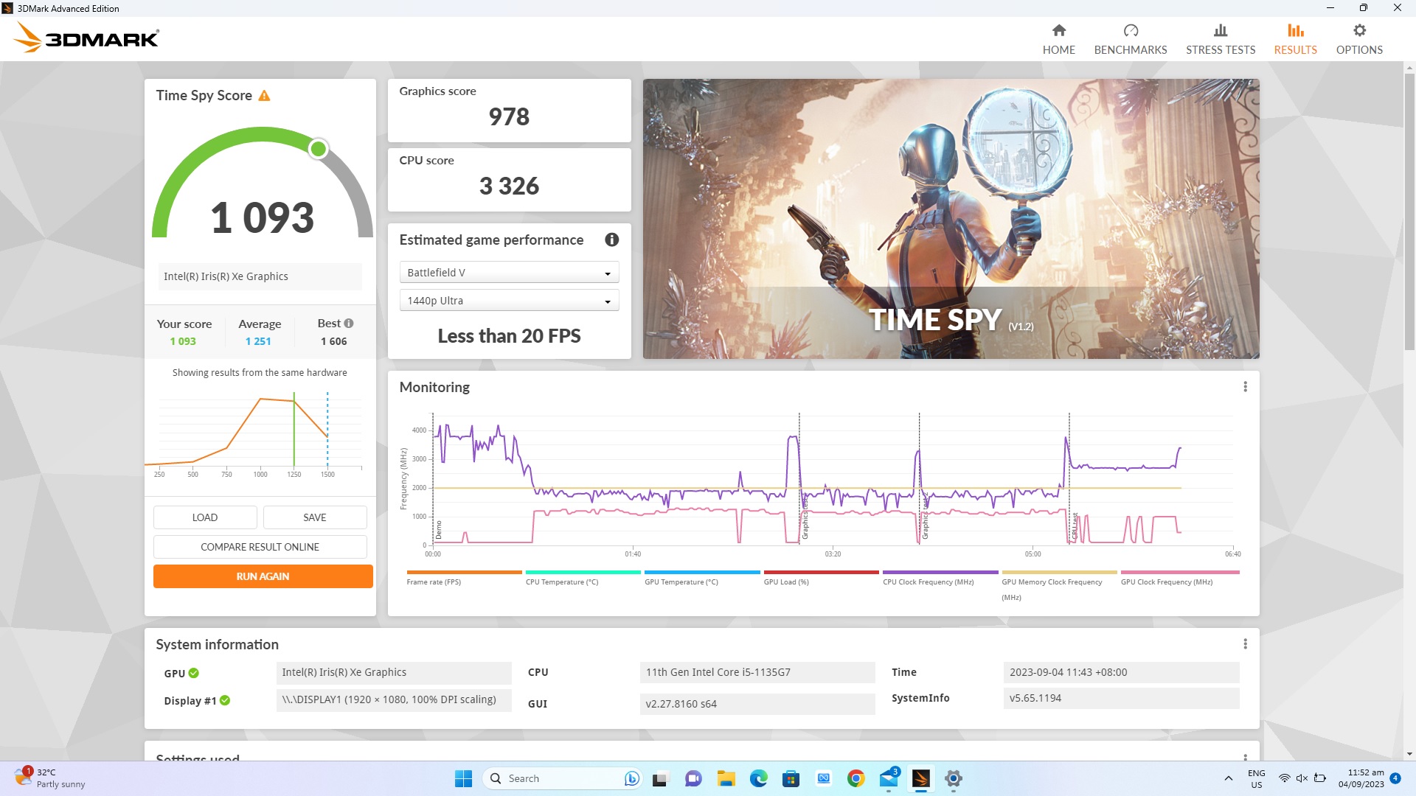Open the Monitoring panel three-dot menu

[x=1245, y=387]
